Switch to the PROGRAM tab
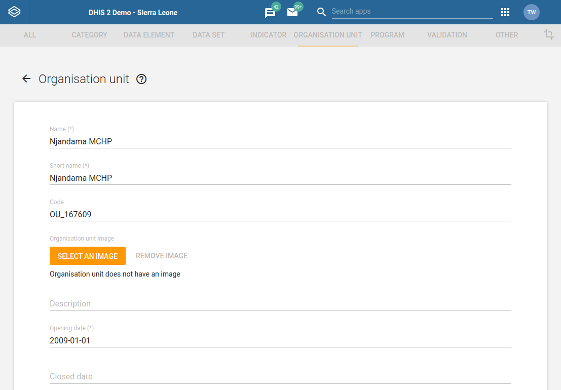Viewport: 561px width, 390px height. point(387,35)
